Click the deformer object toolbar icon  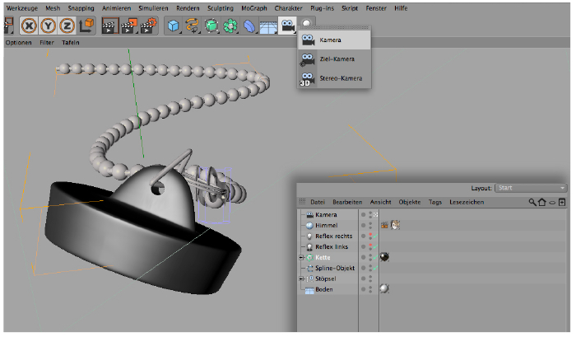click(x=250, y=26)
